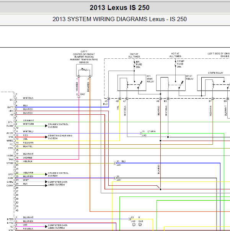Screen dimensions: 230x231
Task: Select the MREL terminal label
Action: coord(10,141)
